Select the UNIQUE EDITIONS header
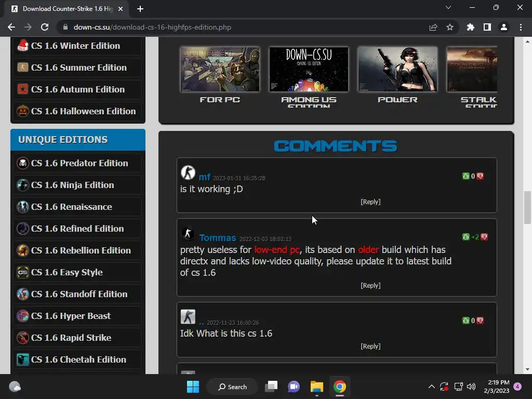This screenshot has width=532, height=399. pos(78,140)
